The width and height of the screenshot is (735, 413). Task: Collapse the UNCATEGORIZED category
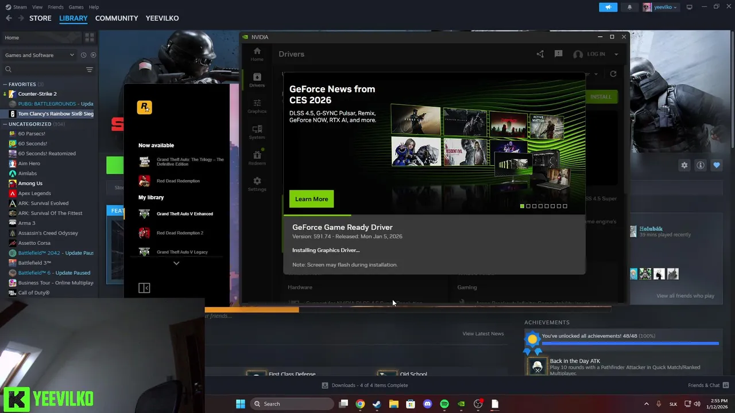5,124
